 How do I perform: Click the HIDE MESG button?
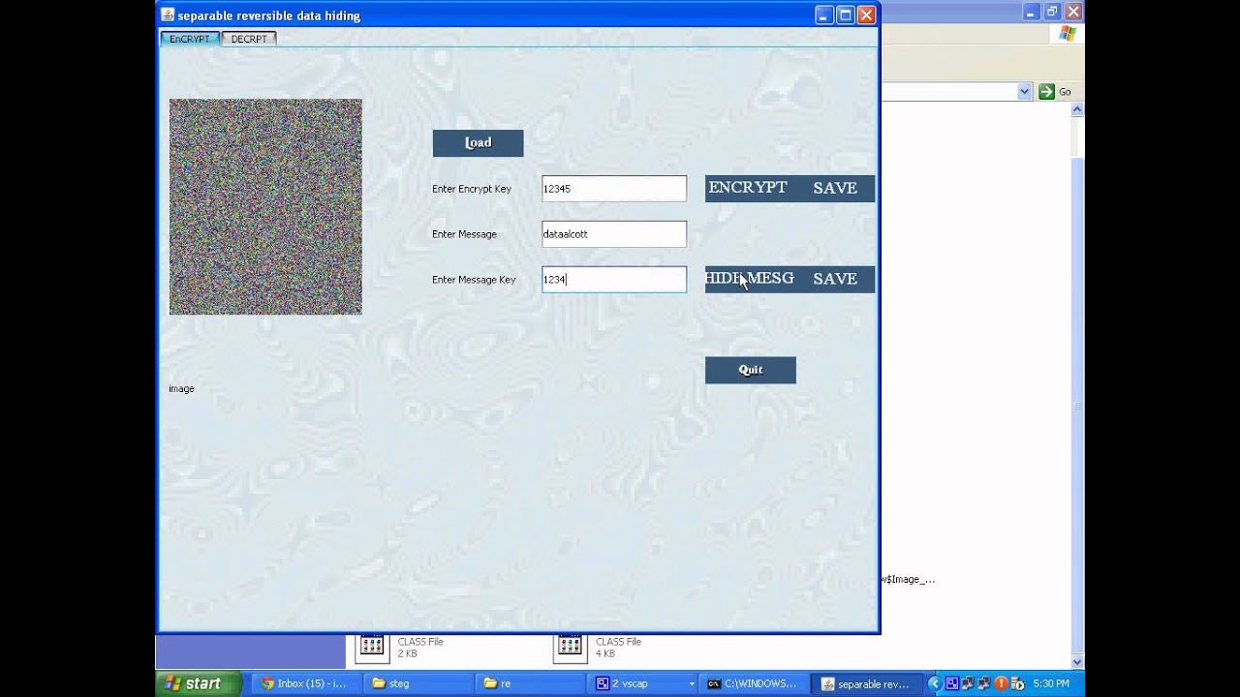coord(749,279)
